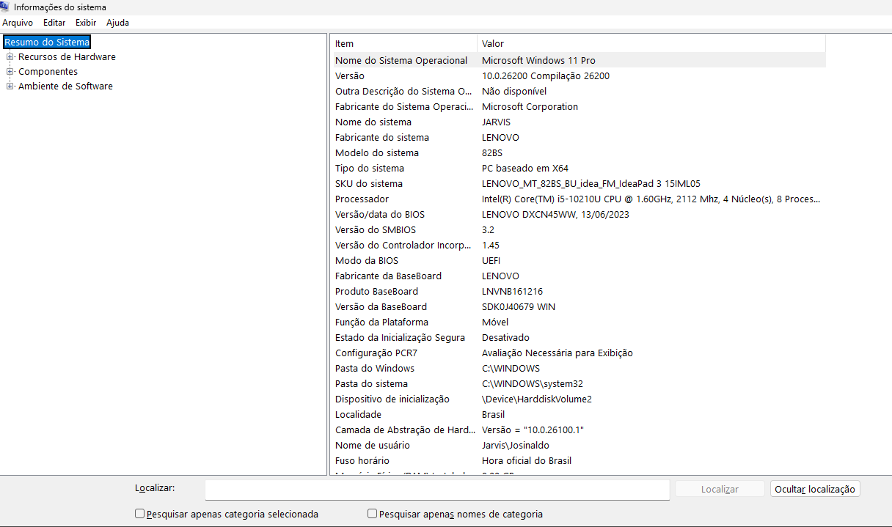The height and width of the screenshot is (527, 892).
Task: Sort by the Valor column header
Action: [x=651, y=43]
